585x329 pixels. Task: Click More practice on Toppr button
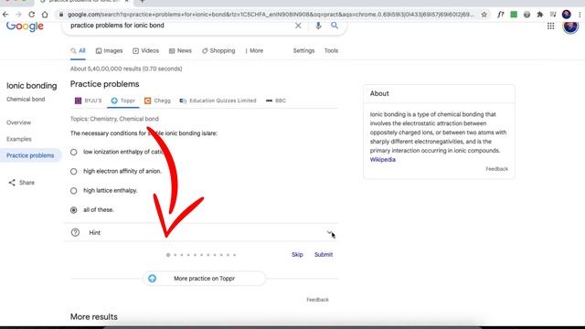click(204, 278)
